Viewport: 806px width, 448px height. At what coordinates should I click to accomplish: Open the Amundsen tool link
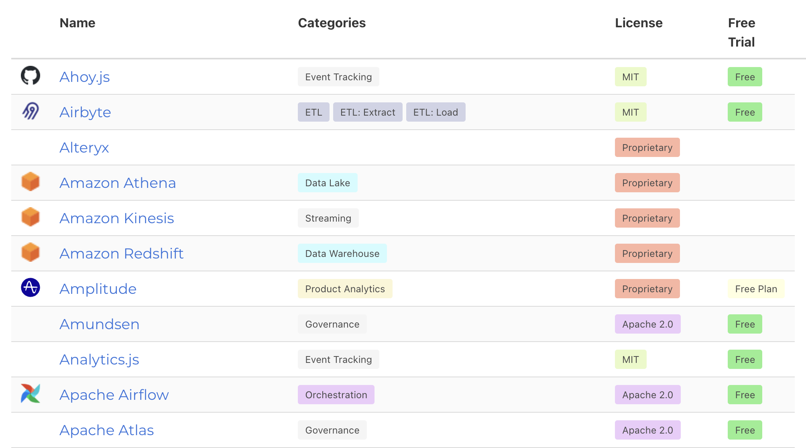[100, 324]
